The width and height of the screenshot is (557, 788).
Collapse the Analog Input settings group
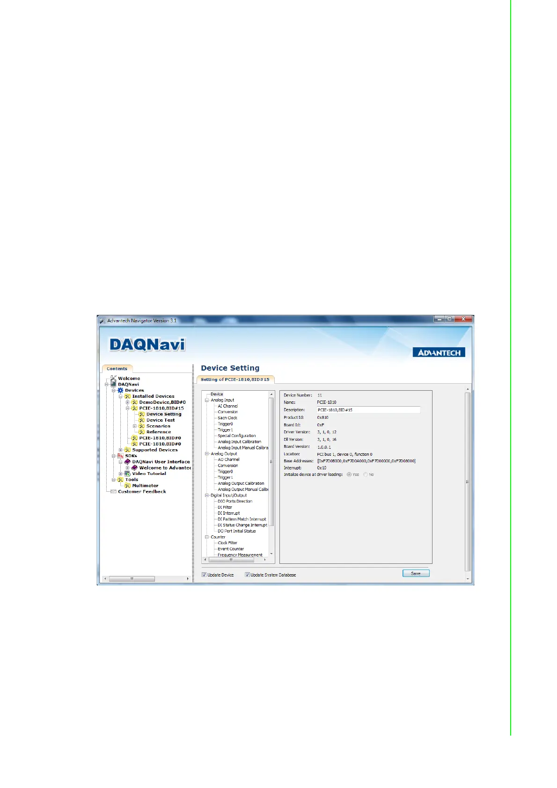(x=207, y=400)
